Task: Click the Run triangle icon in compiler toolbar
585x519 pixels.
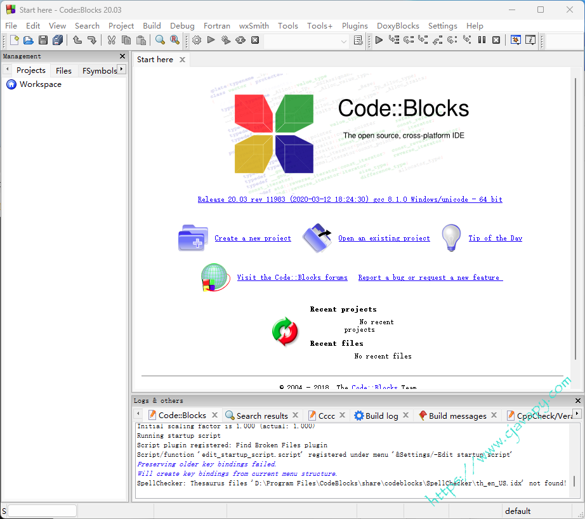Action: click(x=211, y=40)
